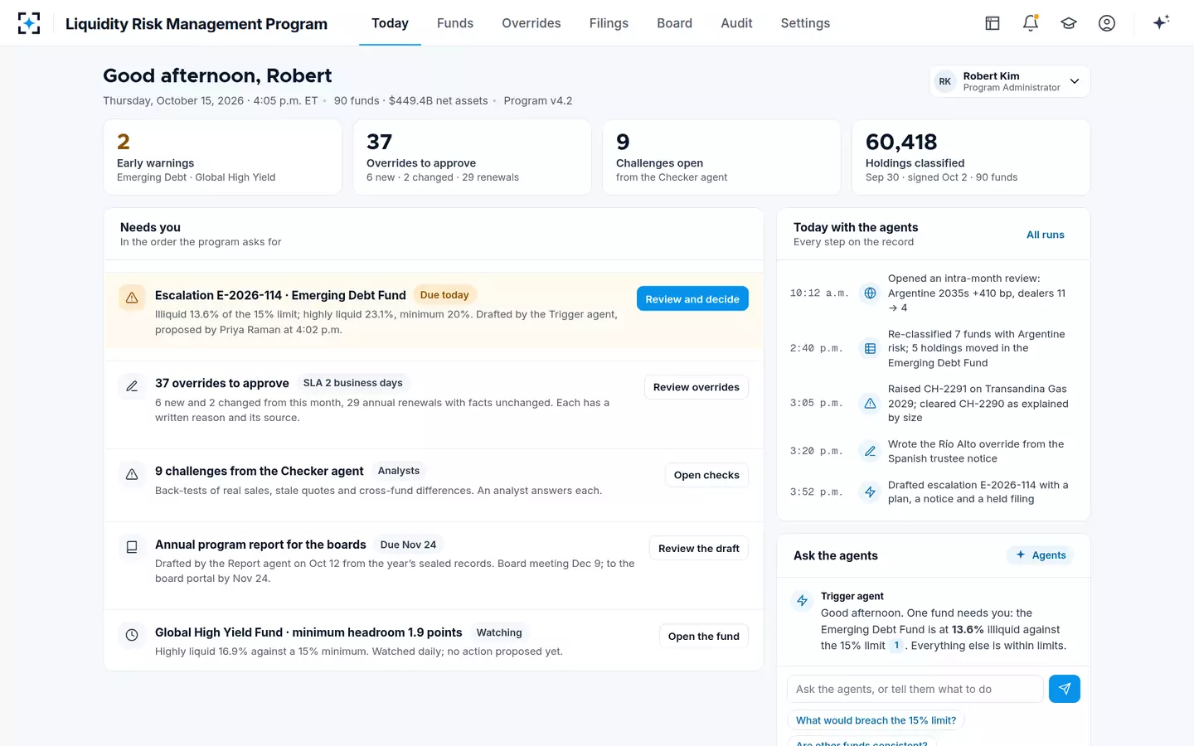
Task: Open the Audit tab
Action: click(x=736, y=23)
